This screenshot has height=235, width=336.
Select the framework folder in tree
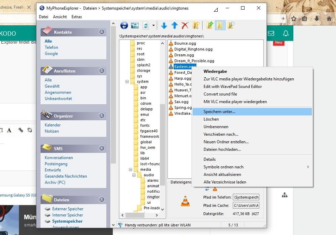tap(150, 136)
